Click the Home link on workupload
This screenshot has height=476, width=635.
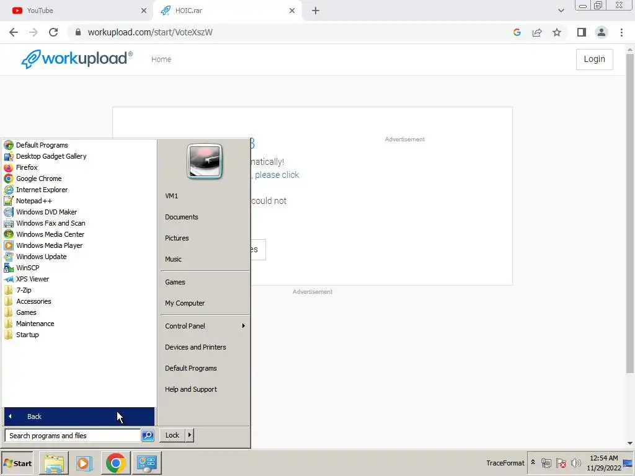tap(161, 59)
